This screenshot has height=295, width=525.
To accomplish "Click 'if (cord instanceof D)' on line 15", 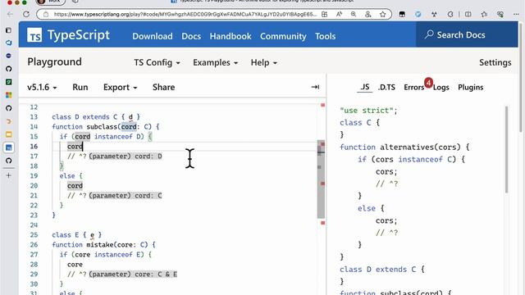I will [x=106, y=137].
